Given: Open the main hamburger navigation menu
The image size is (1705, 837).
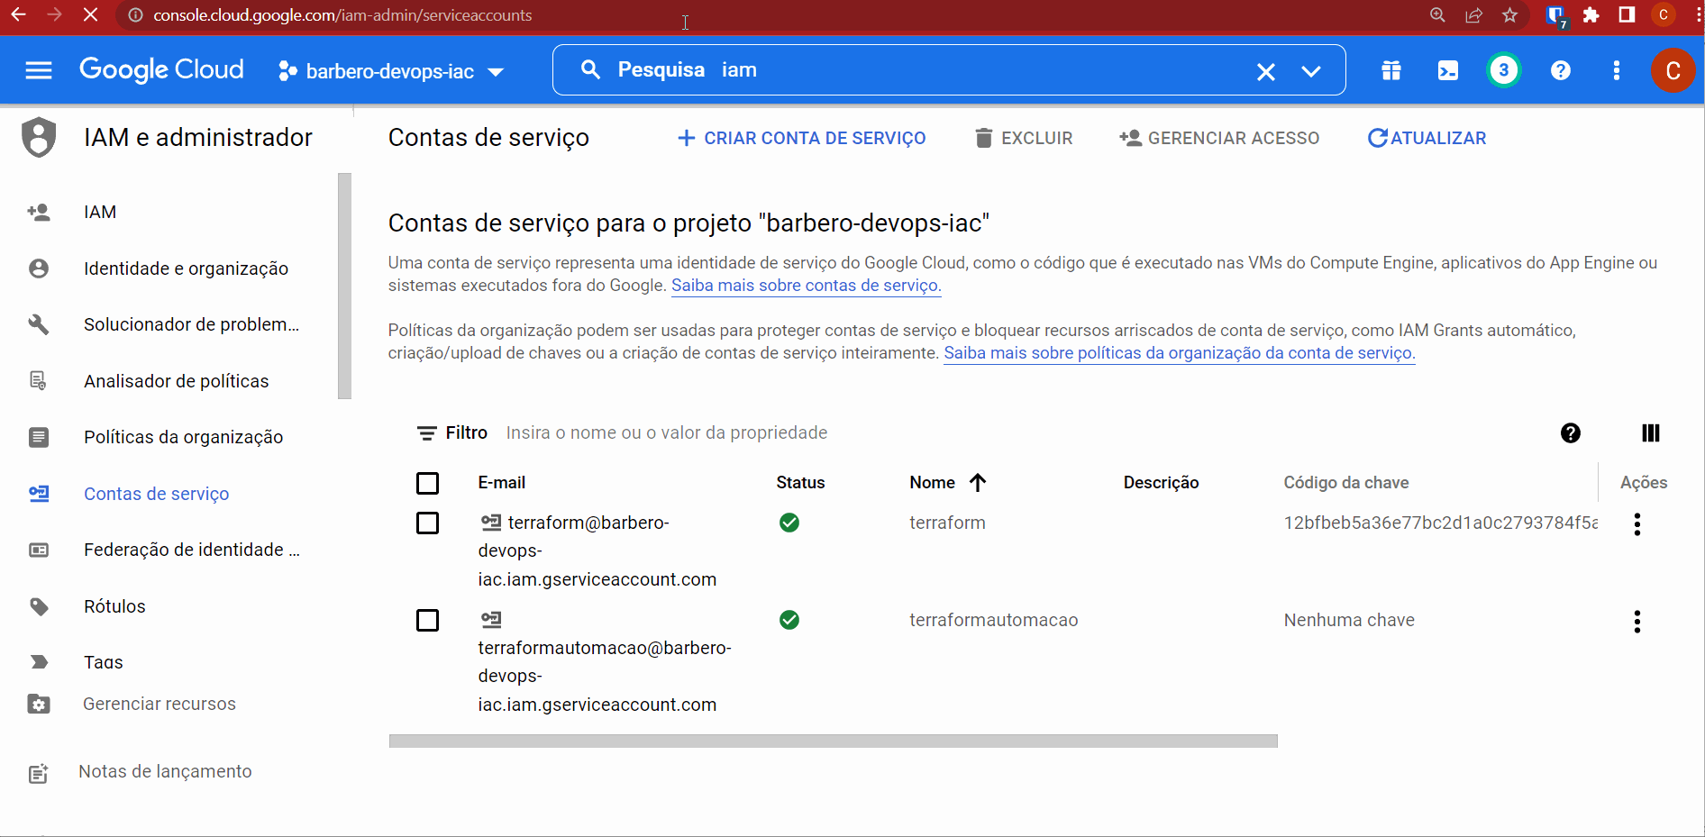Looking at the screenshot, I should coord(39,70).
